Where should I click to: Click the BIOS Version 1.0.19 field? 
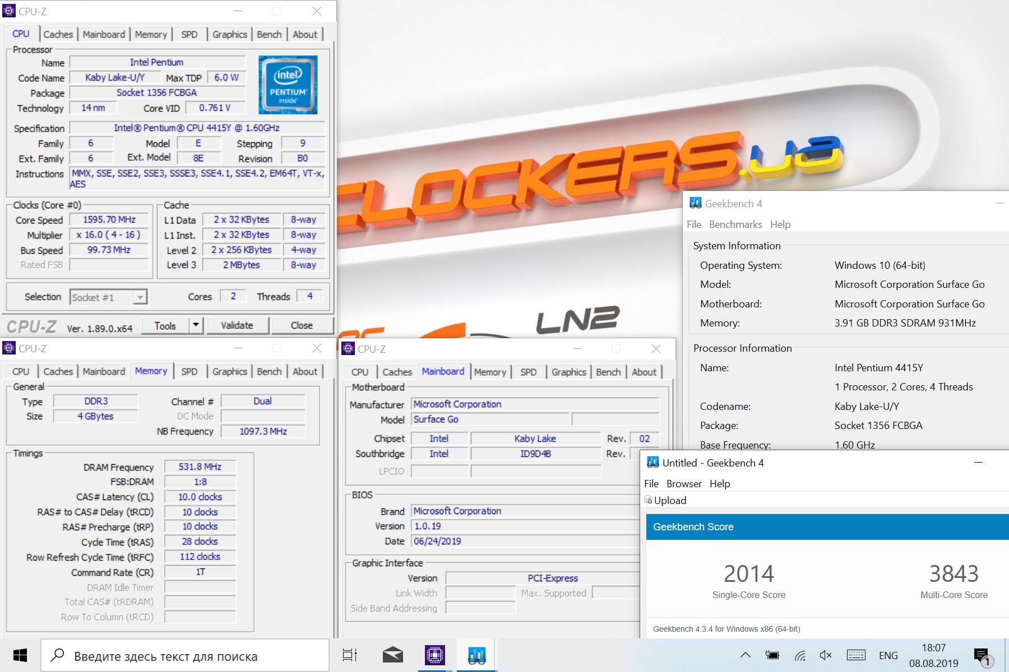tap(525, 526)
